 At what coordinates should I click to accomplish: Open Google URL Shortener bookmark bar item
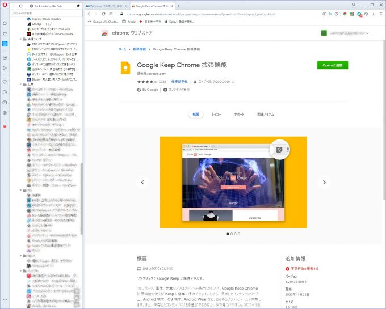(x=103, y=22)
